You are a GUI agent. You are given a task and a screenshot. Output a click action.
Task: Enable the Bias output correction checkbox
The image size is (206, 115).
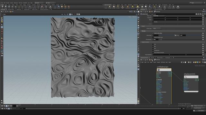153,46
